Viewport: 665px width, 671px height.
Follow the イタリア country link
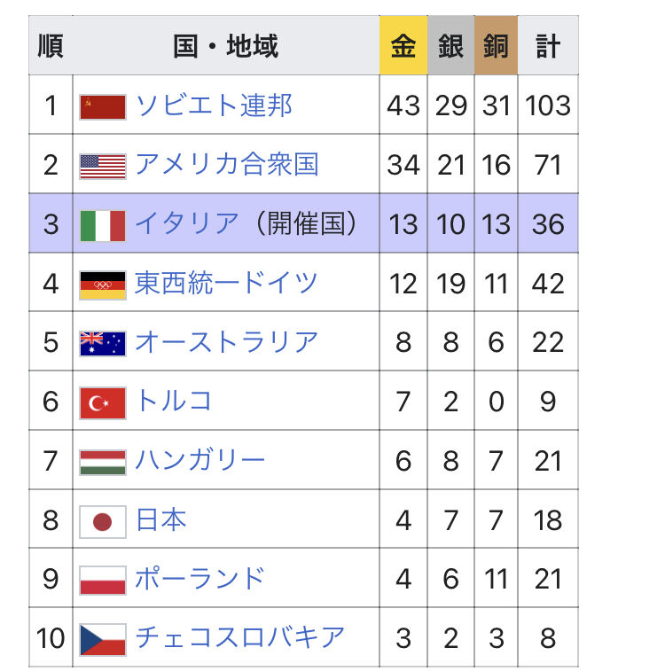[186, 224]
